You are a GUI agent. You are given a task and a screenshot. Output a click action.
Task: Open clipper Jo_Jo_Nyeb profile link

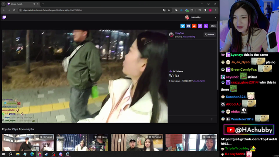tap(199, 81)
